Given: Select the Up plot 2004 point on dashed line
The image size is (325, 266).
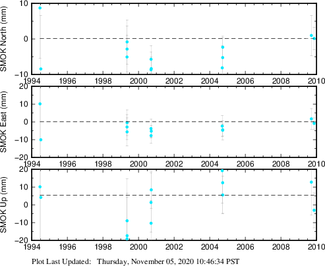Looking at the screenshot, I should coord(223,195).
